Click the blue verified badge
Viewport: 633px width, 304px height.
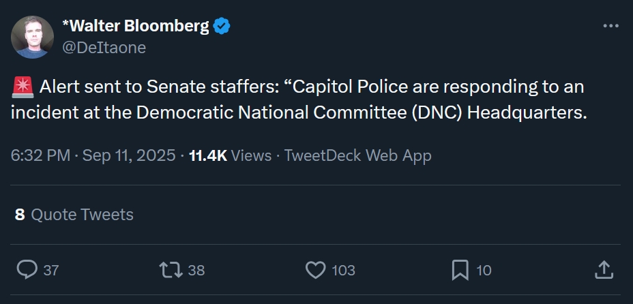pos(222,27)
